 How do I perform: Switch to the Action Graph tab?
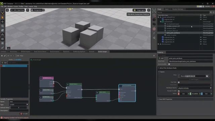coord(102,52)
